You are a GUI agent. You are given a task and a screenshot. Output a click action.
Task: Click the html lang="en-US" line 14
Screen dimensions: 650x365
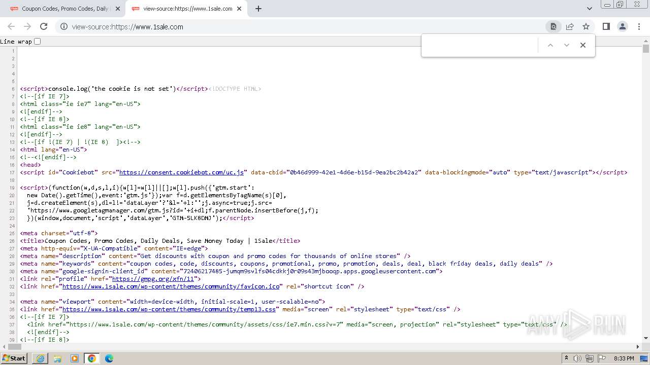[54, 150]
